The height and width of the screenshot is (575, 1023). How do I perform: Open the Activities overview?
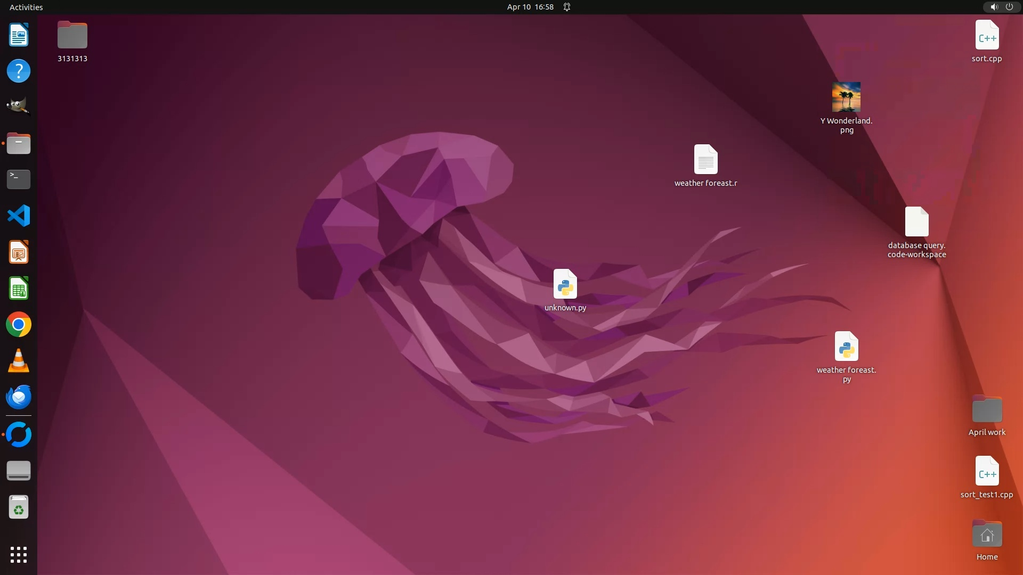[26, 7]
